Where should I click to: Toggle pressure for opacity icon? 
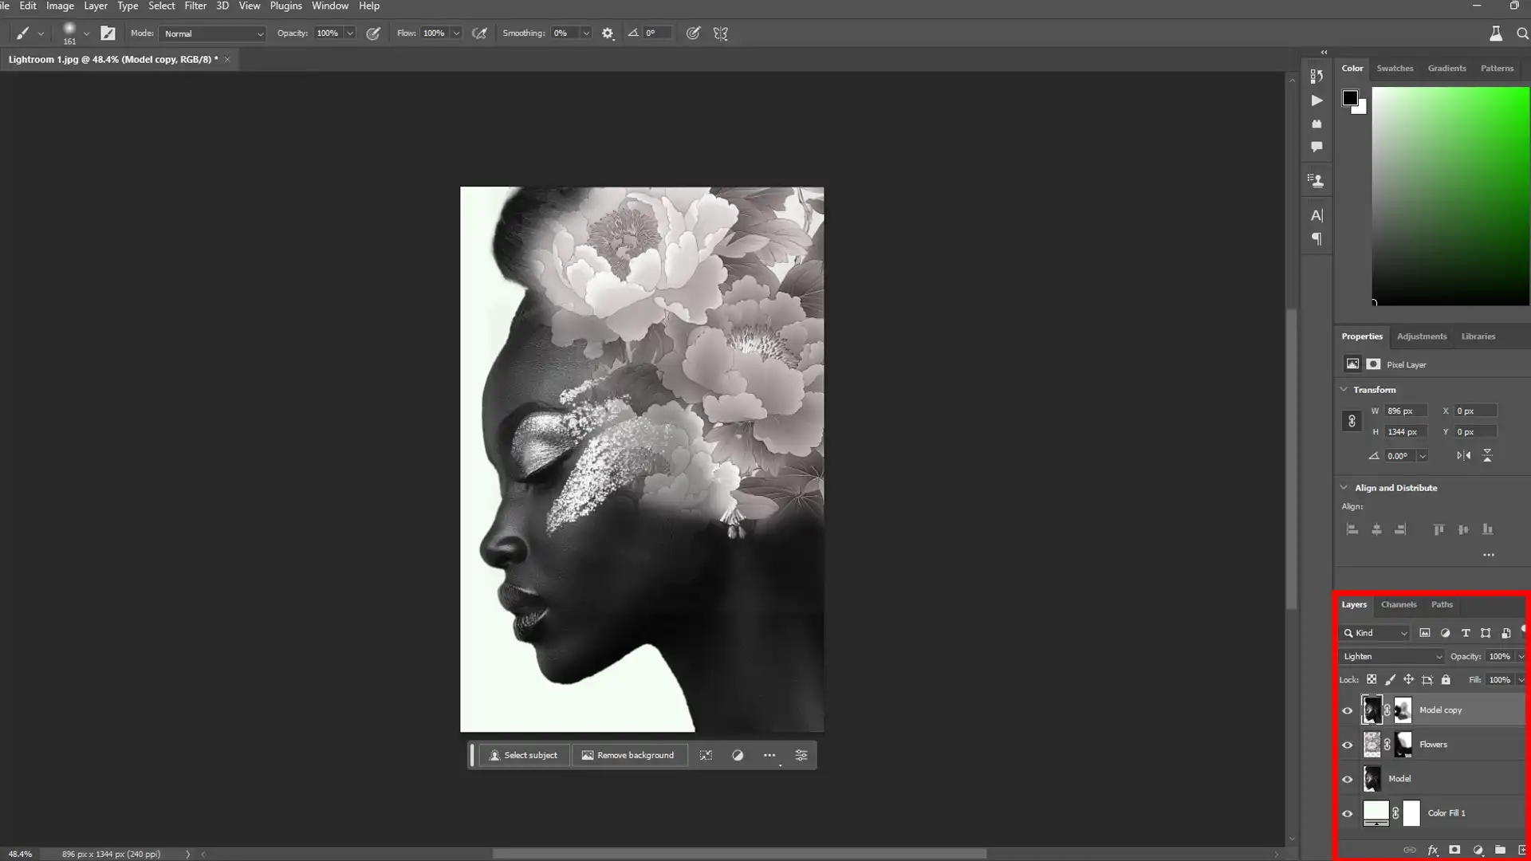pyautogui.click(x=373, y=33)
